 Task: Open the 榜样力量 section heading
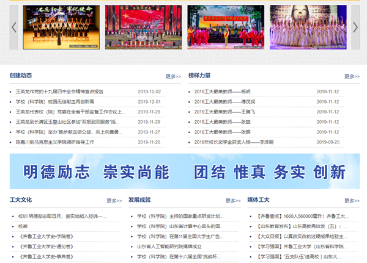[199, 76]
